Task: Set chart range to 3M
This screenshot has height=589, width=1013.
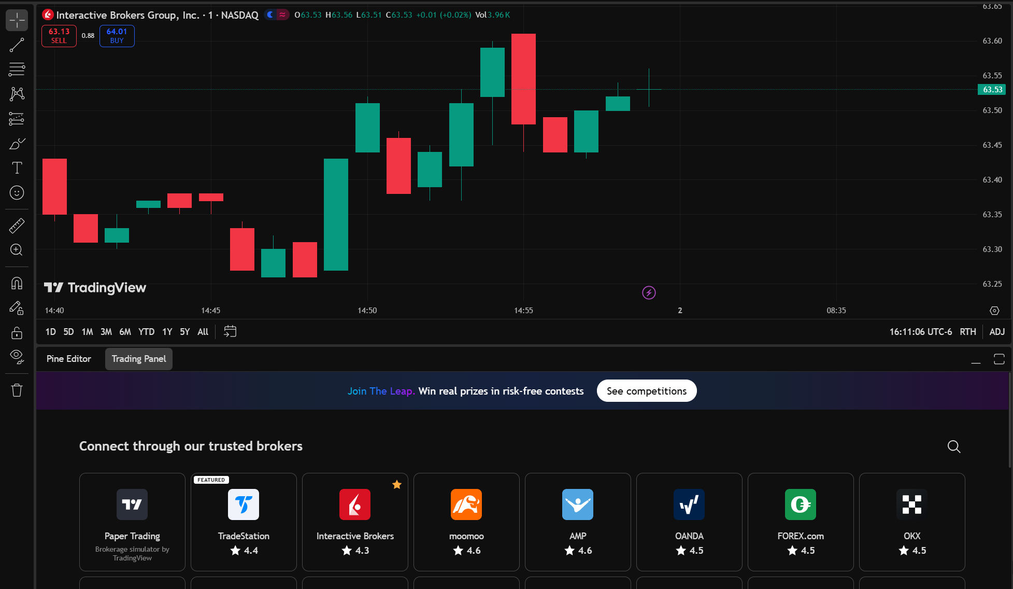Action: pyautogui.click(x=106, y=332)
